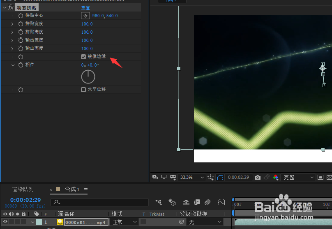This screenshot has height=229, width=332.
Task: Toggle the fx switch for 动态拼贴 effect
Action: click(11, 8)
